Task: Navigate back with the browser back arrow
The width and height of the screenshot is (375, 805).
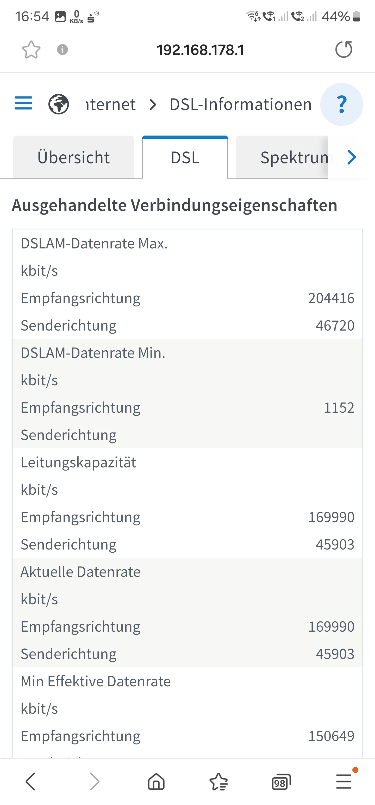Action: click(31, 782)
